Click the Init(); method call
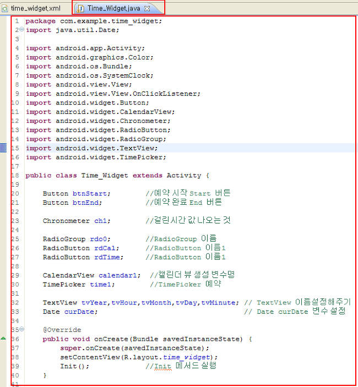This screenshot has width=358, height=387. pyautogui.click(x=74, y=366)
